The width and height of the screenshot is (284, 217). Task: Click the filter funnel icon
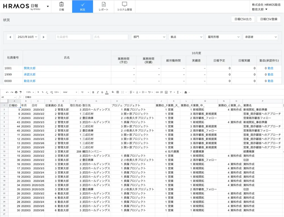click(x=171, y=92)
